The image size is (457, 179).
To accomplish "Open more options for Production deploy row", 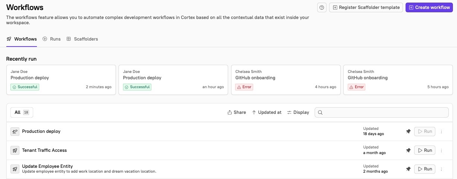I will click(442, 131).
